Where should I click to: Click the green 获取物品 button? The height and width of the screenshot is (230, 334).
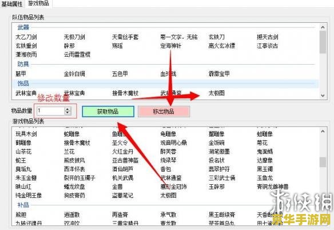point(108,112)
